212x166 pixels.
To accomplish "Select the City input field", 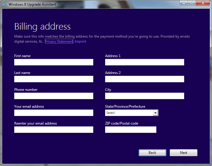I will point(144,96).
